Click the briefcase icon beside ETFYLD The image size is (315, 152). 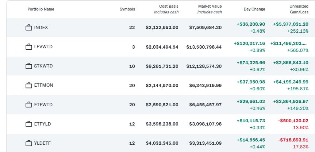[x=29, y=124]
